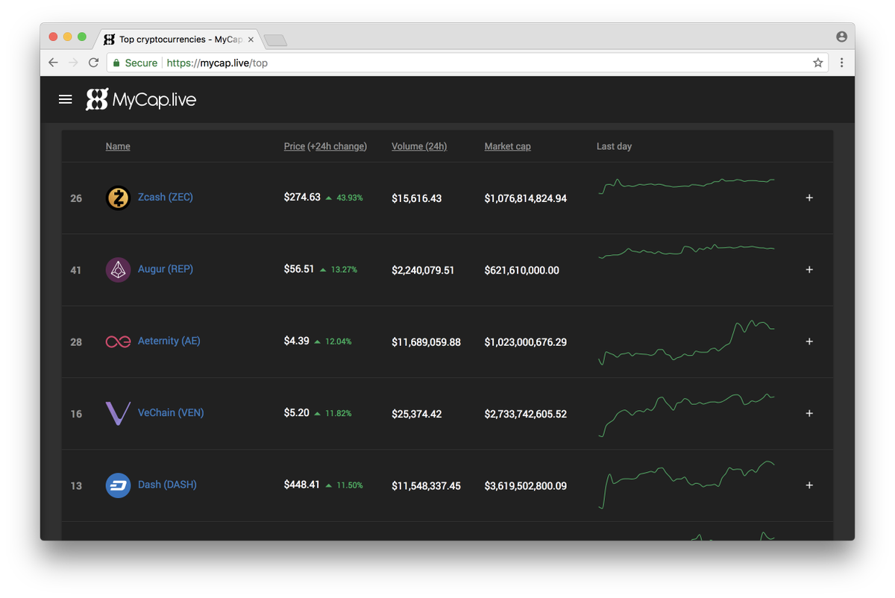The image size is (895, 598).
Task: Click Dash price $448.41
Action: 302,485
